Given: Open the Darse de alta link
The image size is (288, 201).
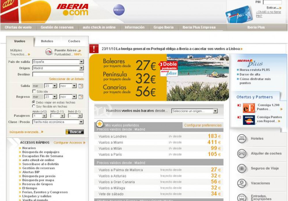Looking at the screenshot, I should tap(250, 74).
